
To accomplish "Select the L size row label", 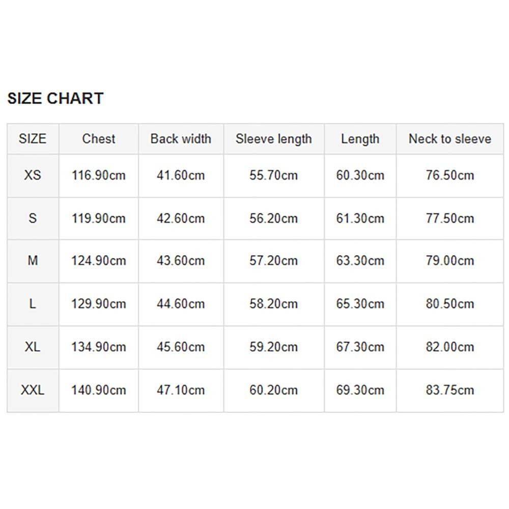I will [x=33, y=304].
